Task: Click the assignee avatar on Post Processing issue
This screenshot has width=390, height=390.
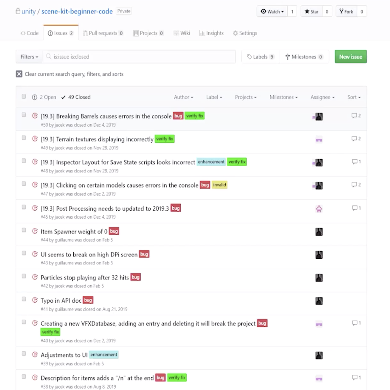Action: tap(319, 209)
